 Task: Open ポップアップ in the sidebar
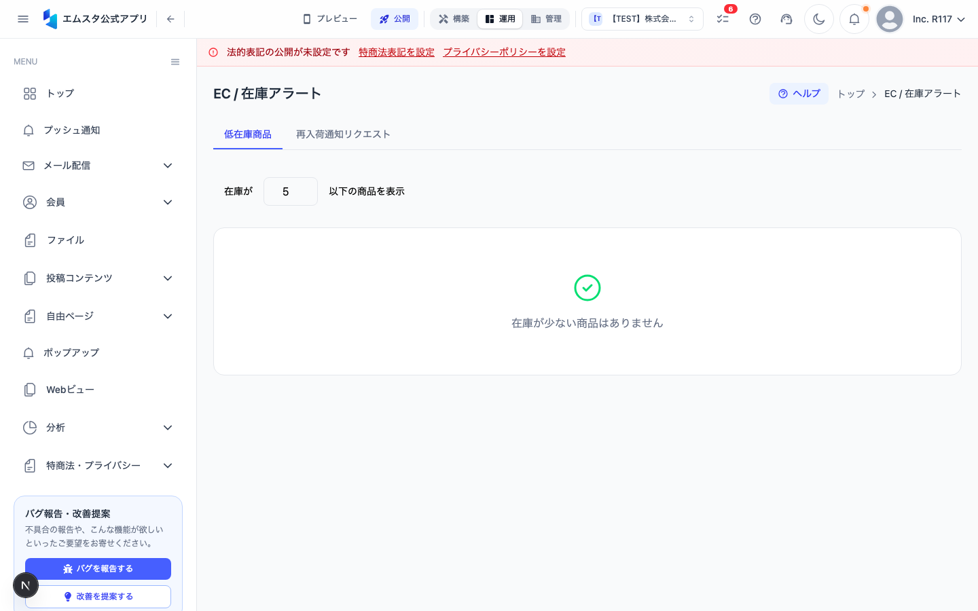[98, 353]
